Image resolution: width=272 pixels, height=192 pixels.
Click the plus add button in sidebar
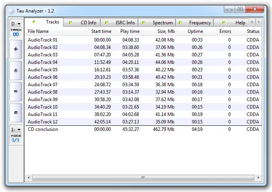pyautogui.click(x=16, y=49)
